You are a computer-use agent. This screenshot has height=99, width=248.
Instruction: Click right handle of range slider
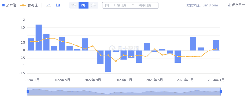[221, 92]
